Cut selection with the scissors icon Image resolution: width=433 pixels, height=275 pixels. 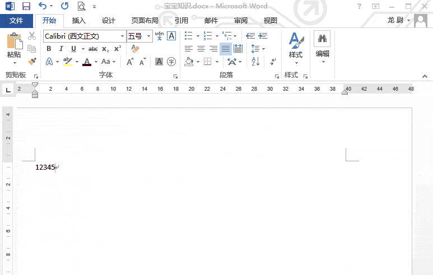coord(32,36)
